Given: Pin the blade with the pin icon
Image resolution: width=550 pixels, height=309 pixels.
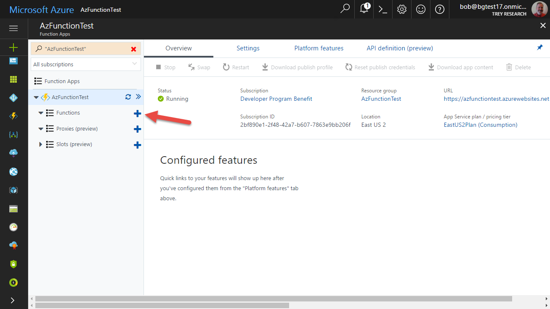Looking at the screenshot, I should (x=540, y=47).
